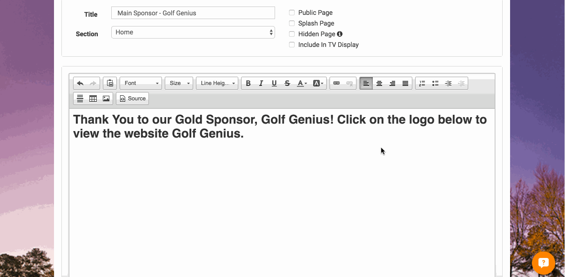Click the Undo arrow in the editor toolbar
Image resolution: width=565 pixels, height=277 pixels.
click(80, 83)
